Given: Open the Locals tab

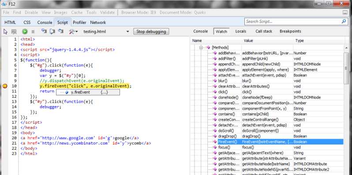Looking at the screenshot, I should point(241,31).
